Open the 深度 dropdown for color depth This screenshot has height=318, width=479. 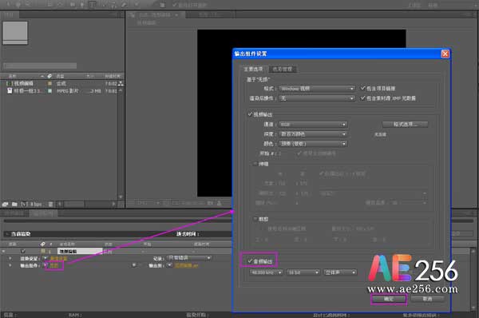click(x=313, y=134)
